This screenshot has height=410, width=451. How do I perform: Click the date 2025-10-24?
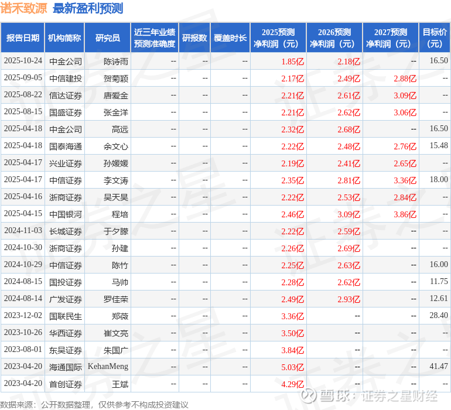pos(23,61)
